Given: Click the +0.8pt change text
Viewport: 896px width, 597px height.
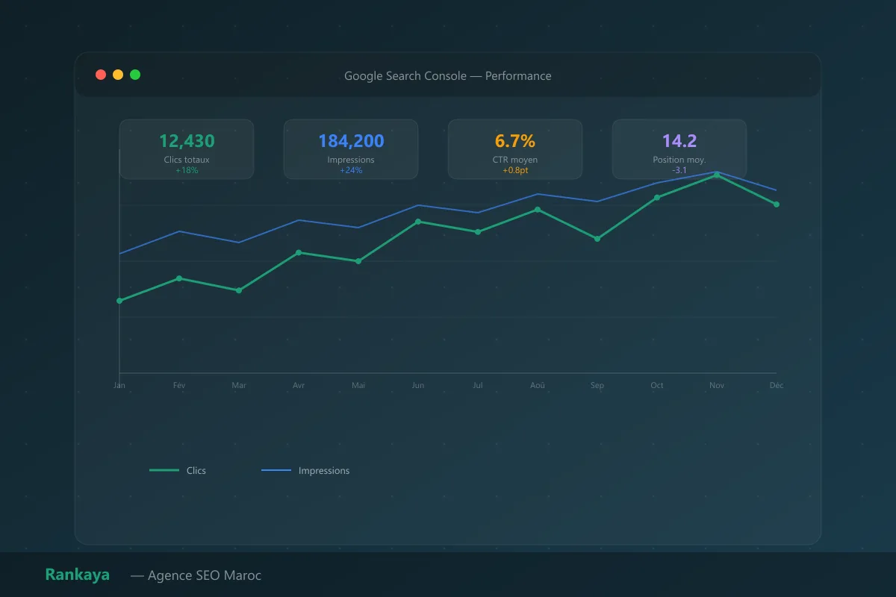Looking at the screenshot, I should pyautogui.click(x=515, y=170).
